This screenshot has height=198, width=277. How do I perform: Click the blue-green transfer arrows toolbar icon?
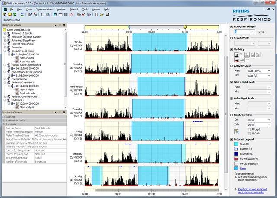tap(22, 15)
